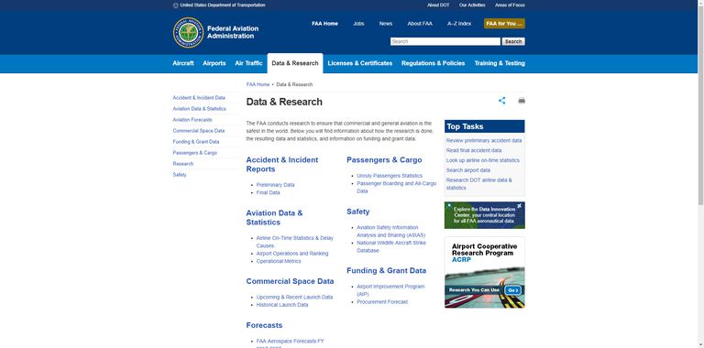Open Airport Improvement Program (AIP) link
Image resolution: width=704 pixels, height=348 pixels.
(x=390, y=290)
